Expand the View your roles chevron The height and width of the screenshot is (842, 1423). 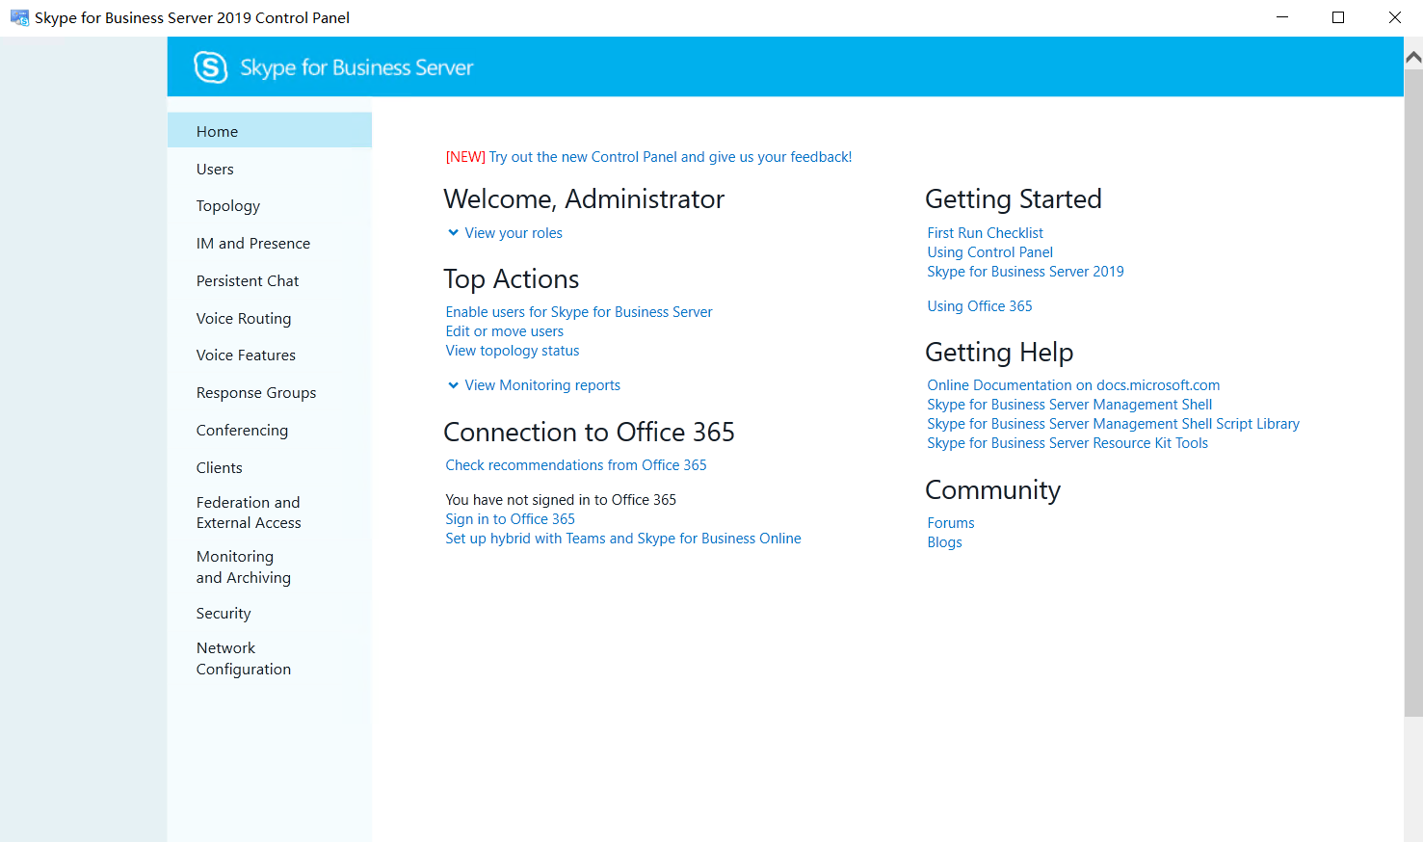[x=453, y=232]
